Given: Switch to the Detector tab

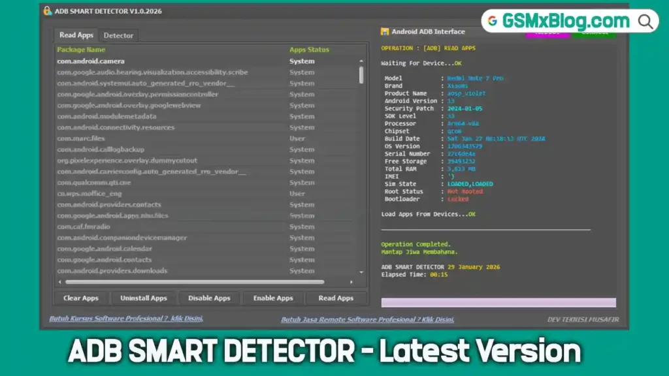Looking at the screenshot, I should [119, 35].
